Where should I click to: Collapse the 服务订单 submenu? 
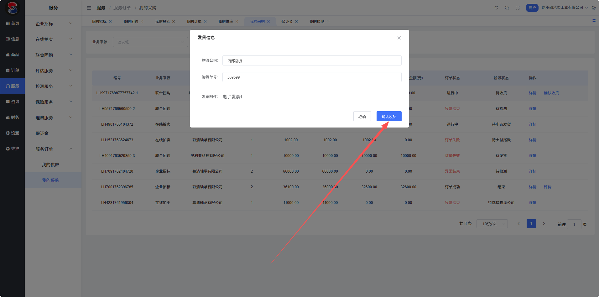coord(53,149)
